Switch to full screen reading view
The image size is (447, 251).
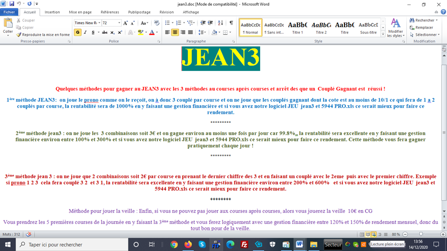click(368, 235)
